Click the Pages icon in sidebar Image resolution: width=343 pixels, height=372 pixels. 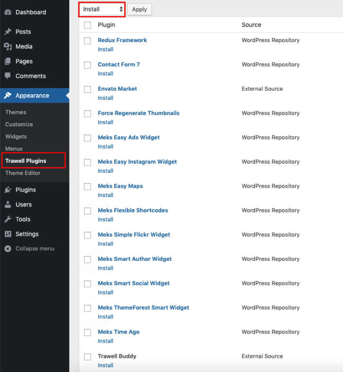coord(8,61)
